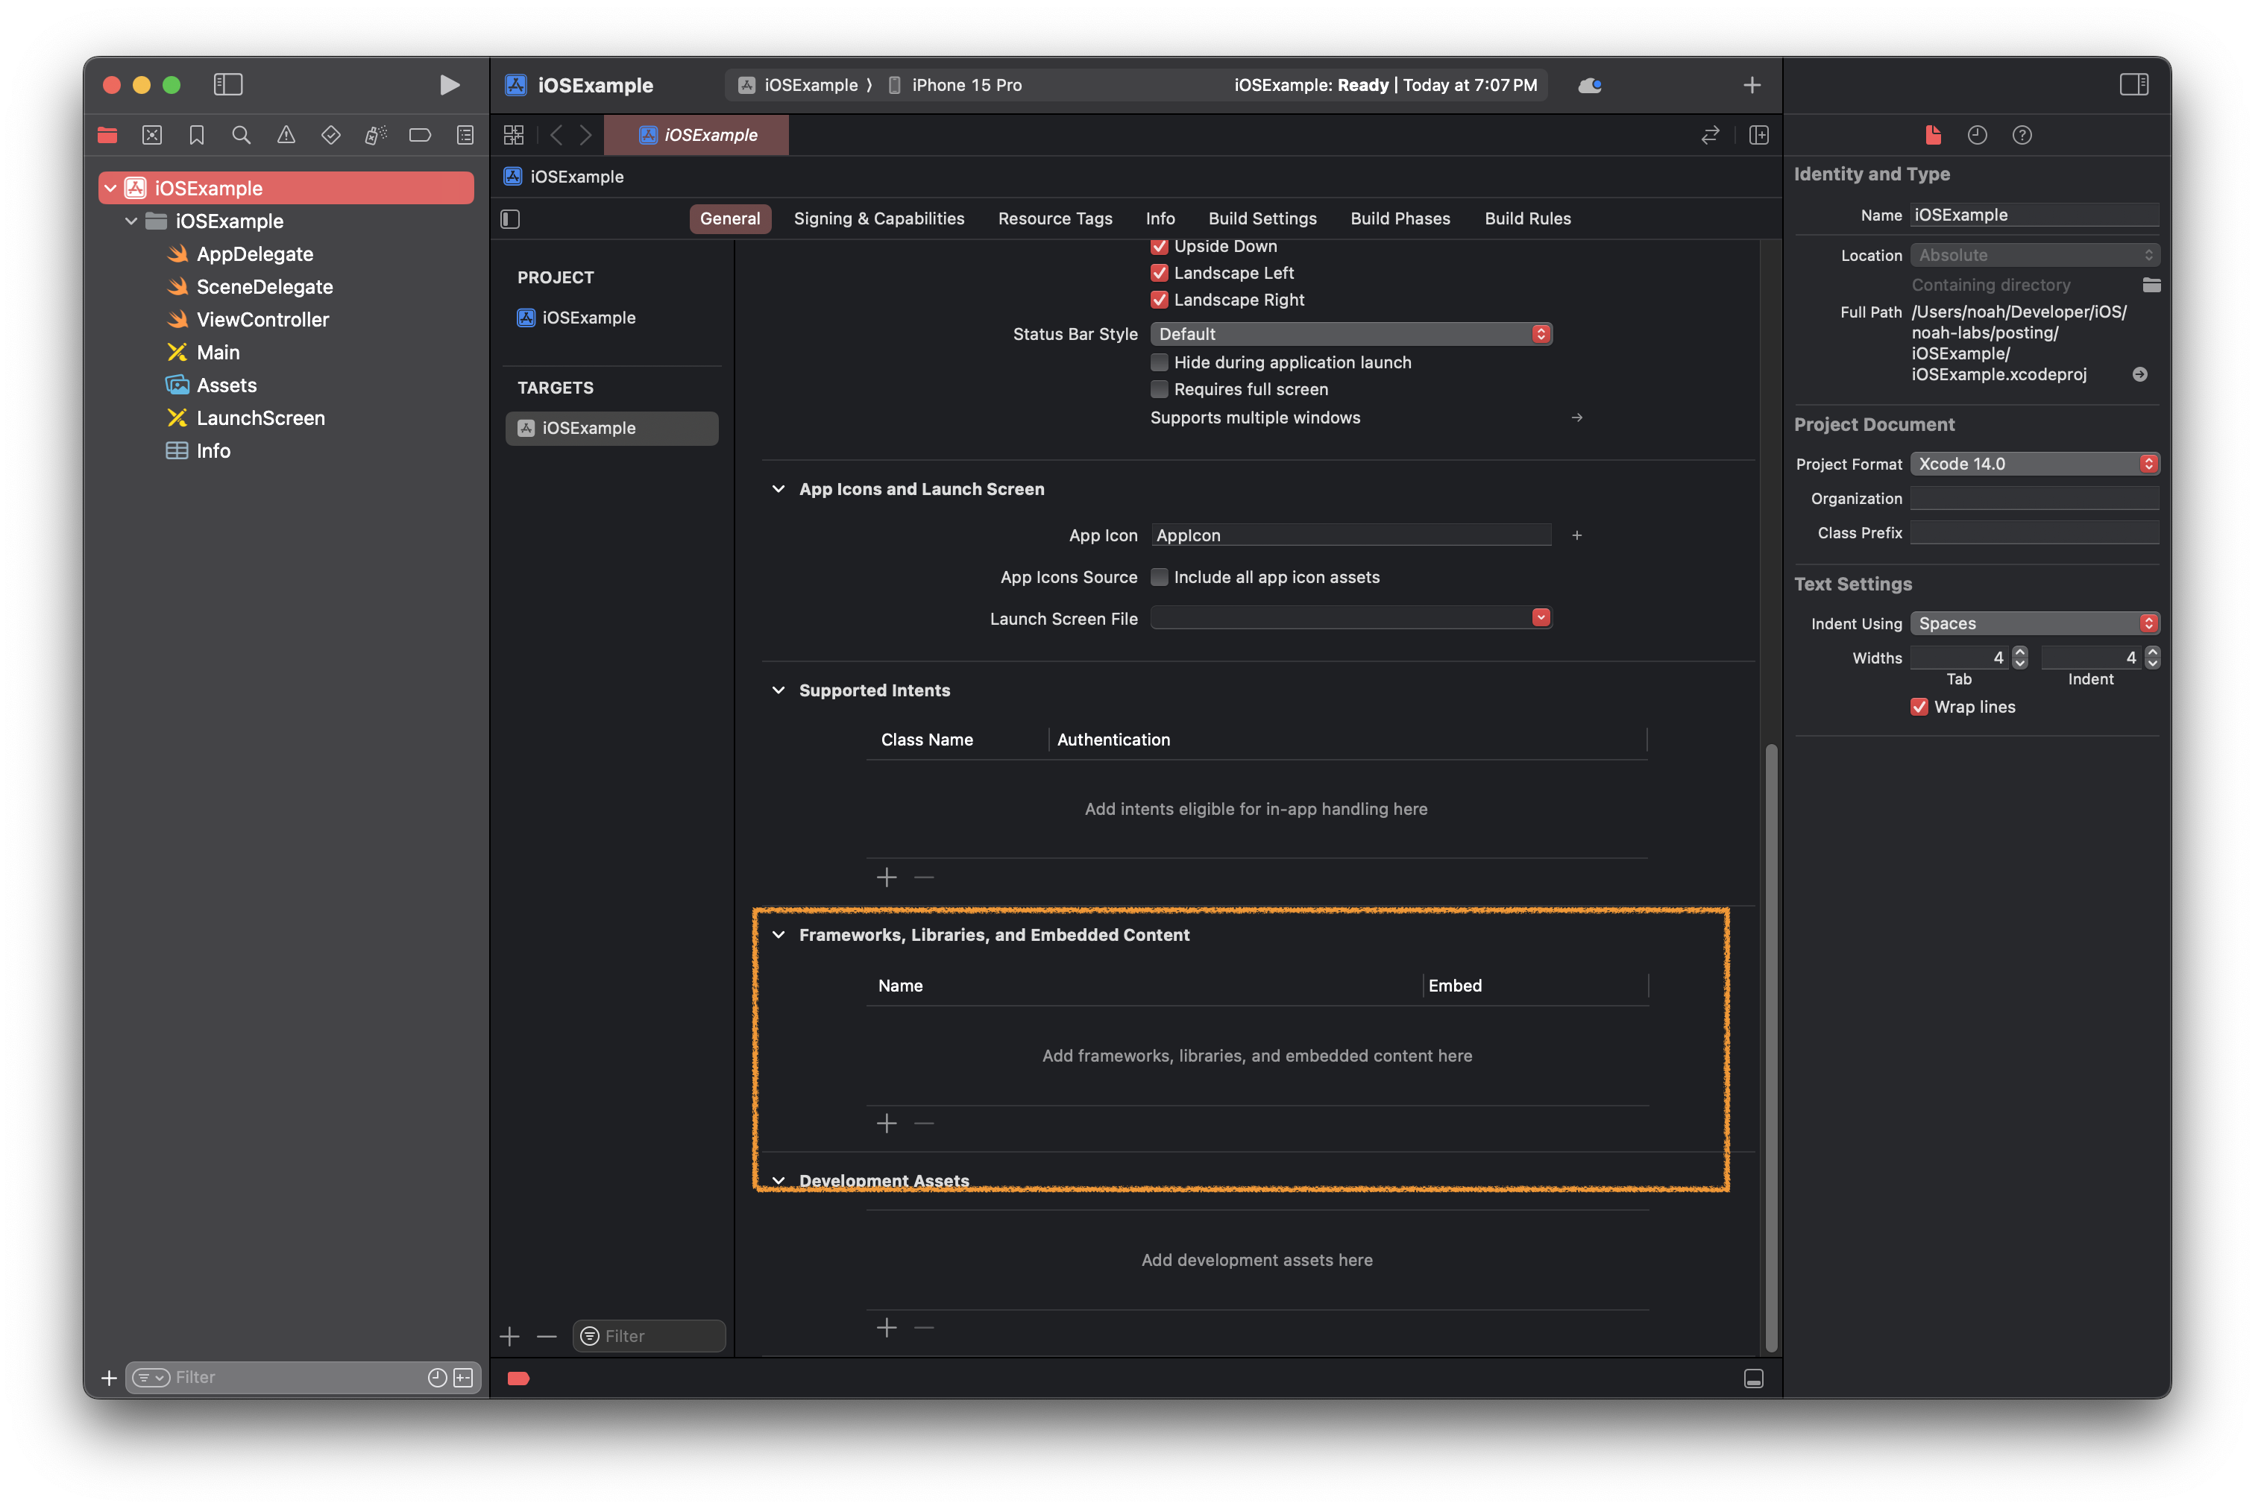Screen dimensions: 2255x1509
Task: Open the bookmark navigator
Action: coord(196,135)
